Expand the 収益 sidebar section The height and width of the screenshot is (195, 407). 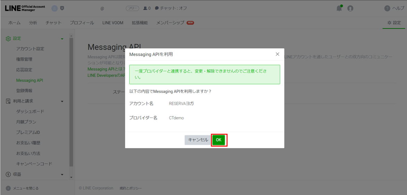point(62,174)
